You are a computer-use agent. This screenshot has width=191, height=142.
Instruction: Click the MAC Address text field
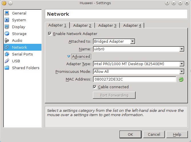(x=134, y=79)
